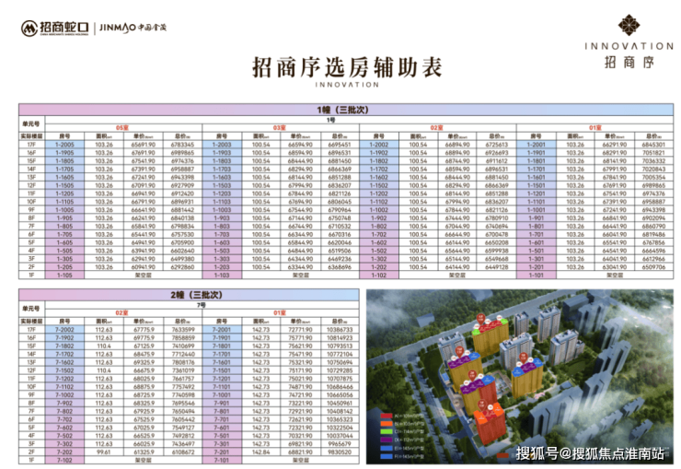Select room cell 1-703

pos(222,234)
